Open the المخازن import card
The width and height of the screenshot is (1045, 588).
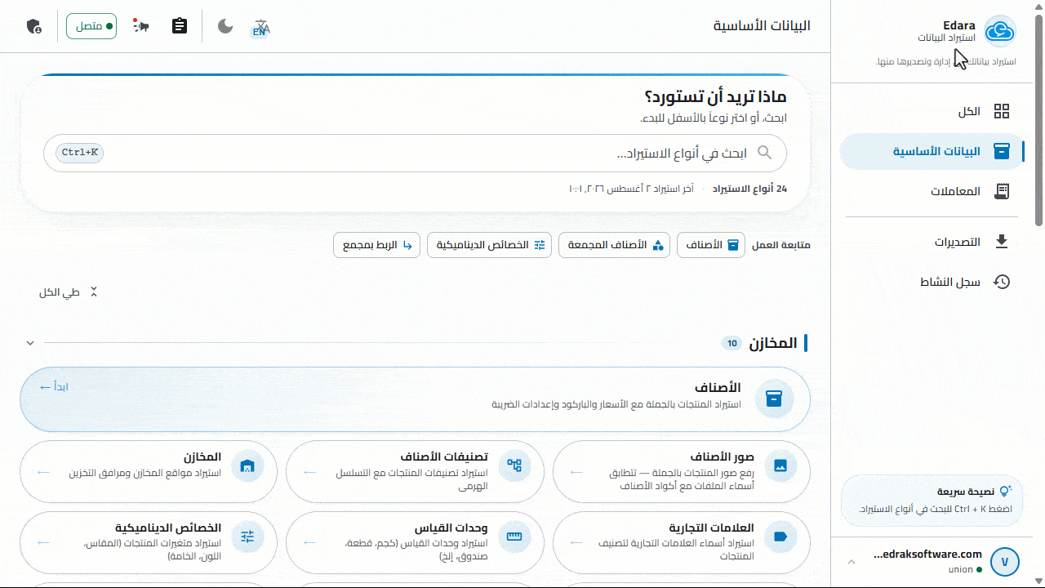click(x=149, y=472)
